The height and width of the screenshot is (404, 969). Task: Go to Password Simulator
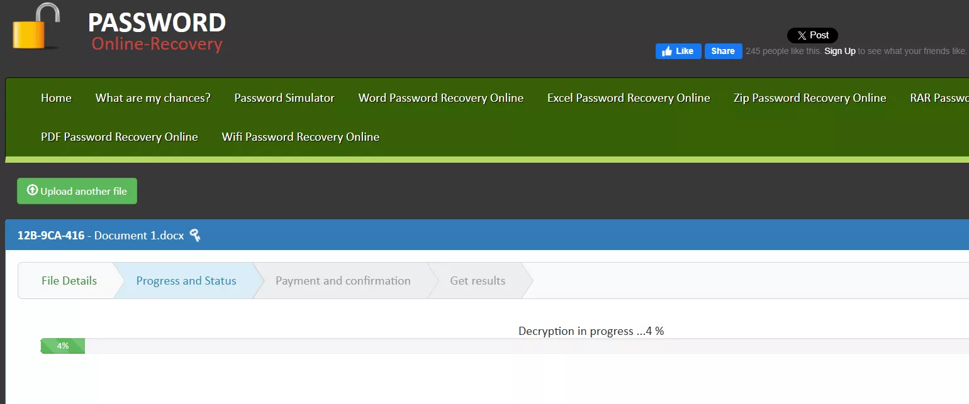pos(284,98)
